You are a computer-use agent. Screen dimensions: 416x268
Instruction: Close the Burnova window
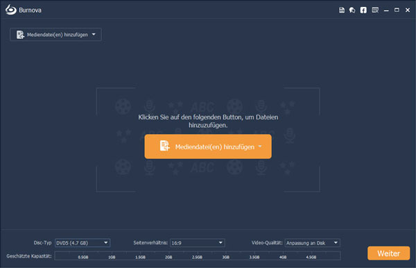pos(408,10)
